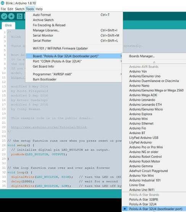The image size is (186, 212).
Task: Click the Upload arrow icon
Action: click(x=11, y=16)
